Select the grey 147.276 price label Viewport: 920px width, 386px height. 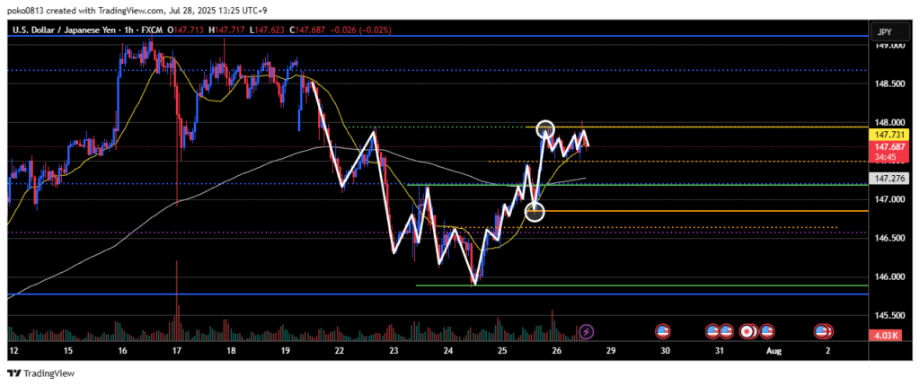[888, 180]
